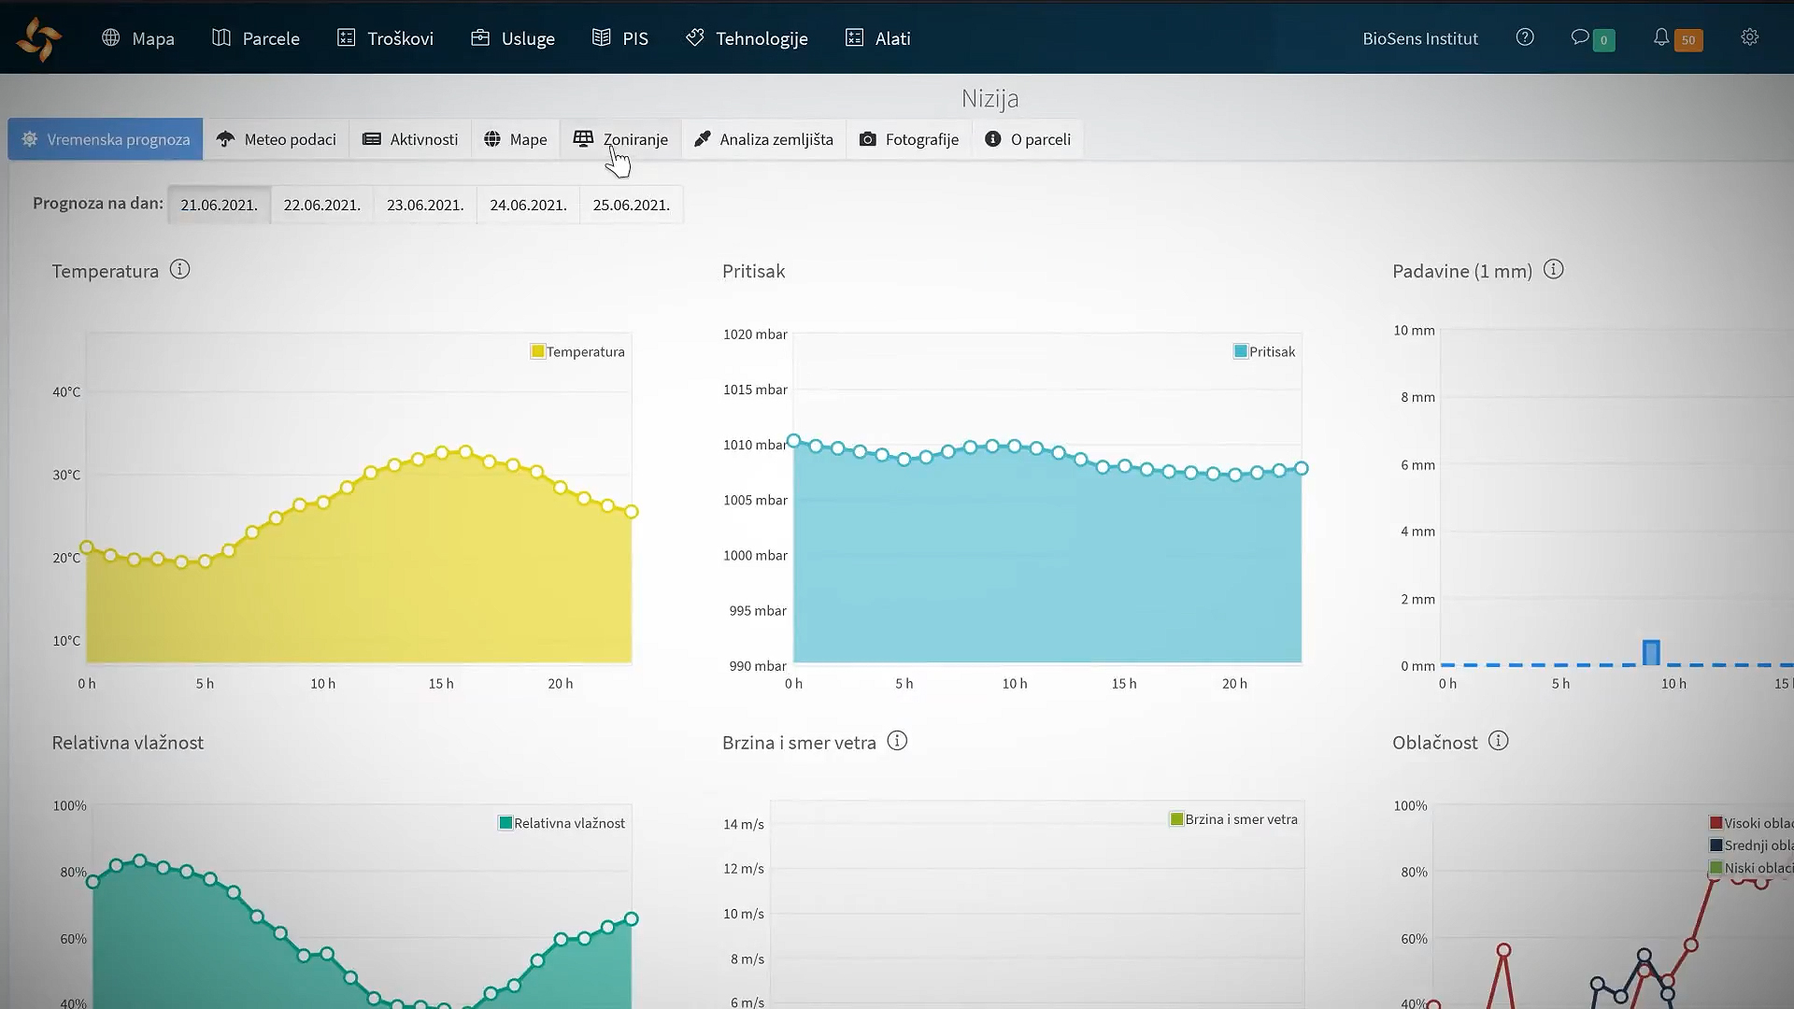
Task: Click the Prognoza na dan: label
Action: tap(98, 203)
